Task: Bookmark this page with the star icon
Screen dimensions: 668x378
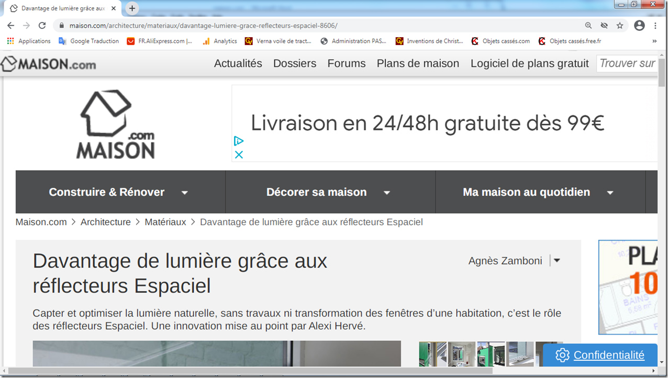Action: 620,25
